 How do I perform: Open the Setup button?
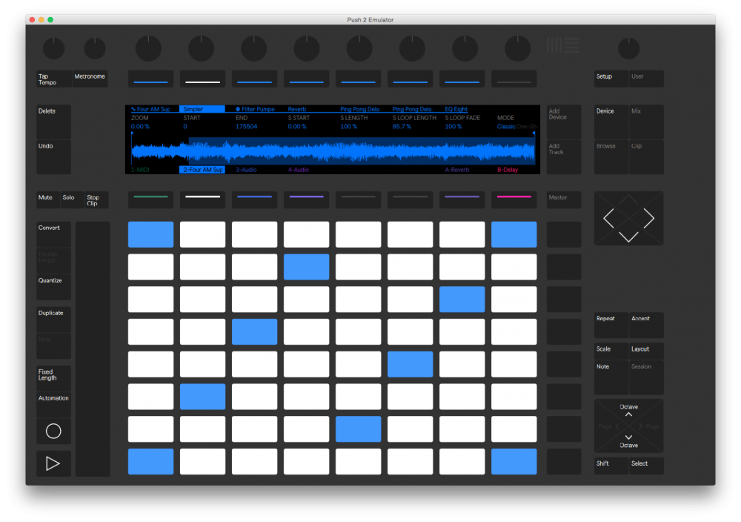click(x=611, y=79)
